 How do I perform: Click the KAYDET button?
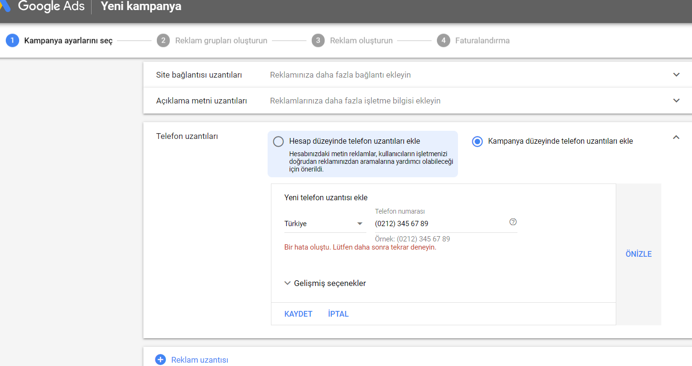(x=298, y=314)
